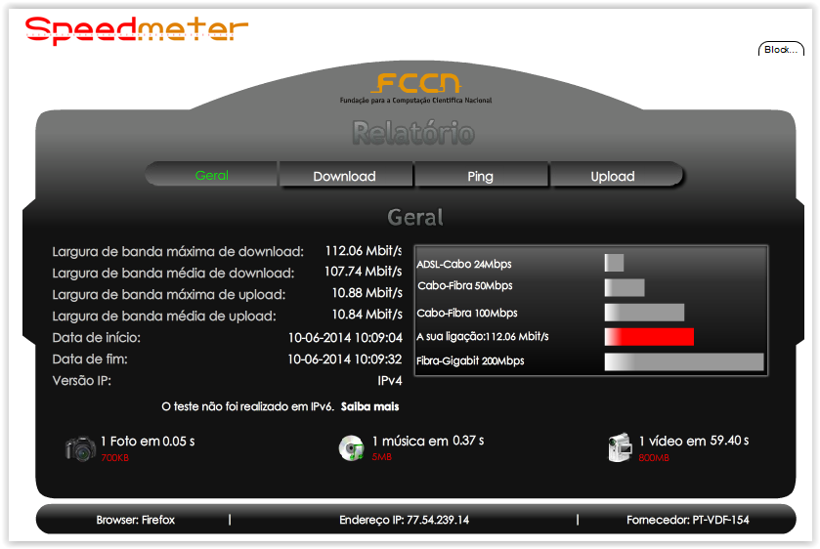The height and width of the screenshot is (549, 820).
Task: Click 'Browser: Firefox' in footer bar
Action: pos(136,520)
